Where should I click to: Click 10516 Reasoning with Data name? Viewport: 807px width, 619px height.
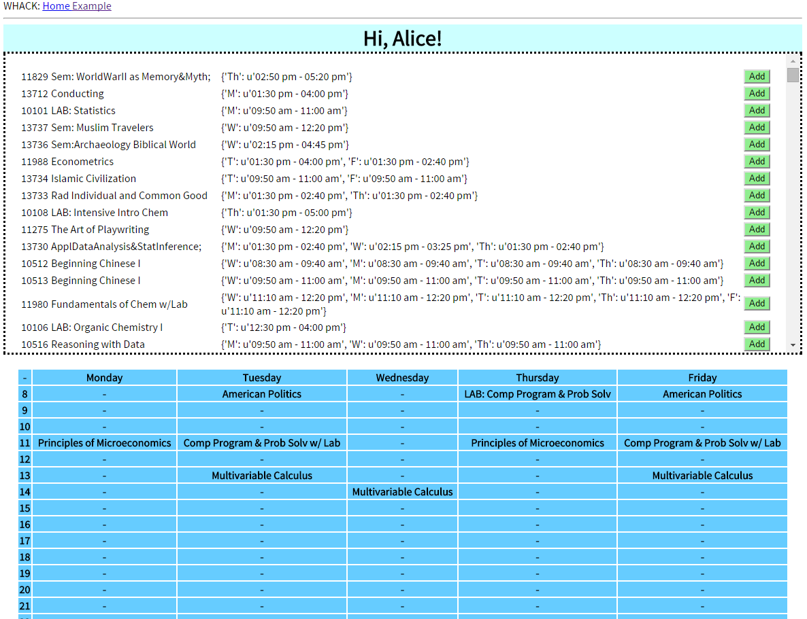point(83,344)
